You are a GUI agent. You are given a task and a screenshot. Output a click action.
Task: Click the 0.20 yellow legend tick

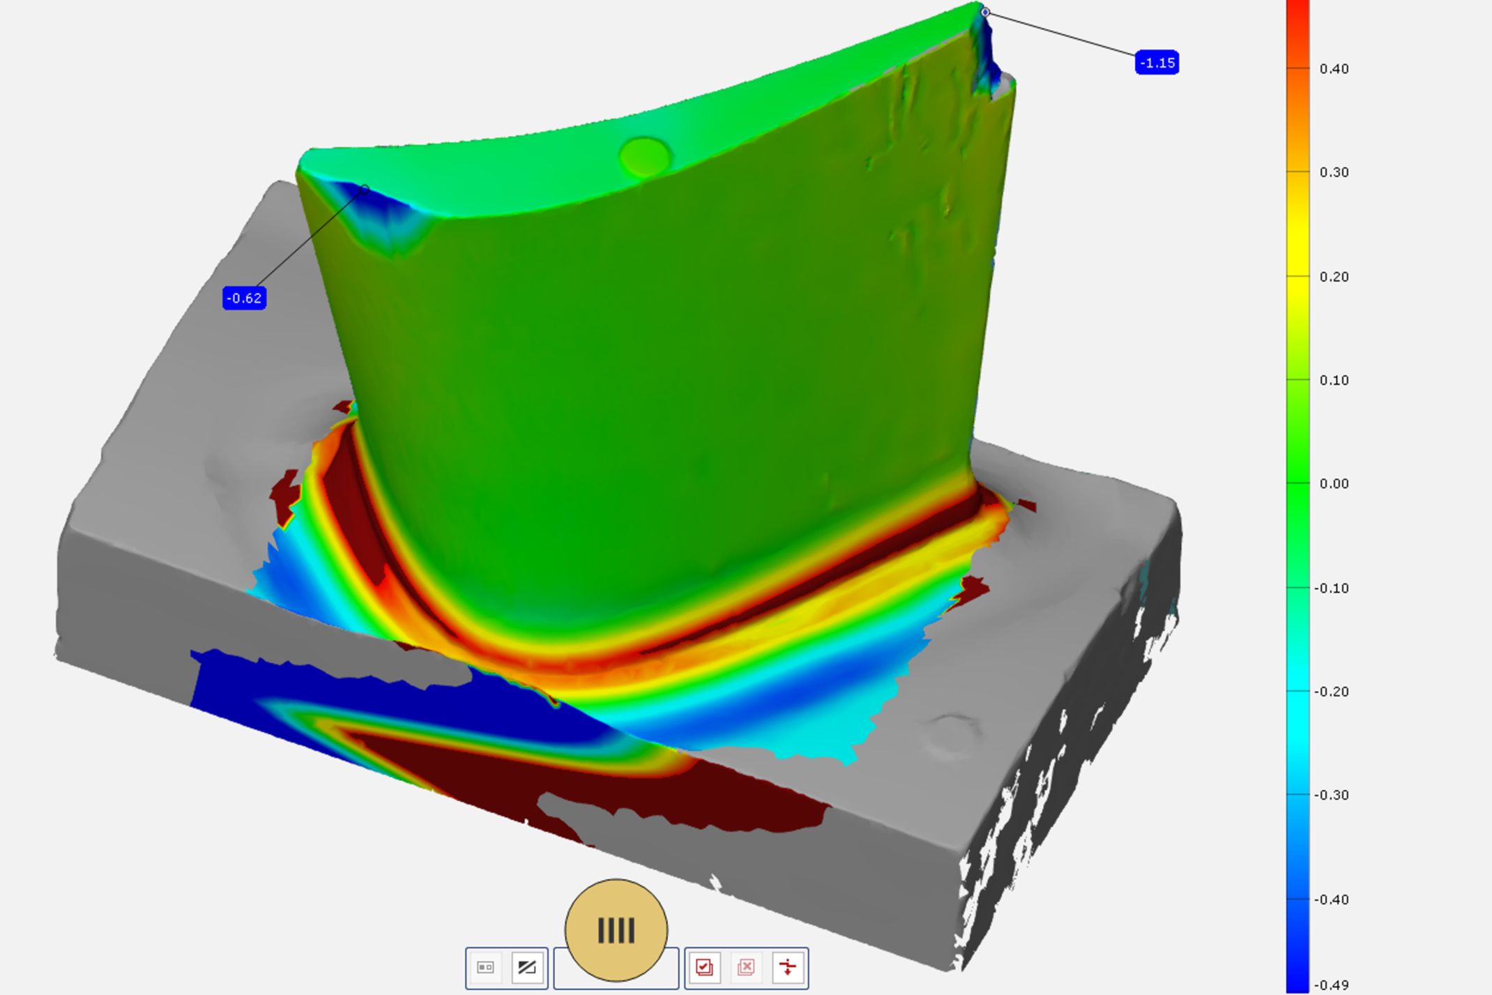pos(1297,276)
